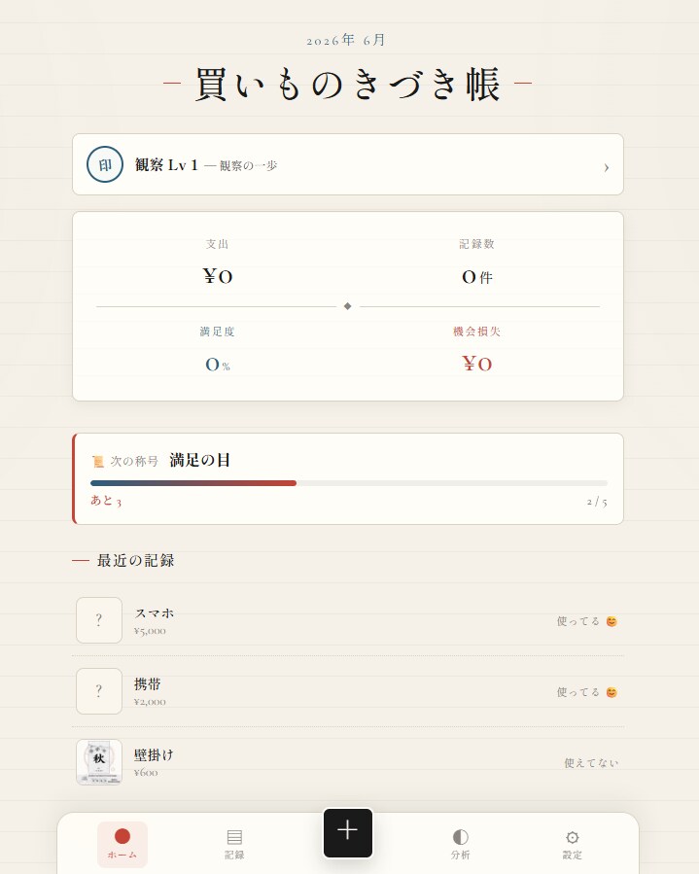Click the 壁掛け photo thumbnail
This screenshot has width=699, height=874.
pos(99,762)
